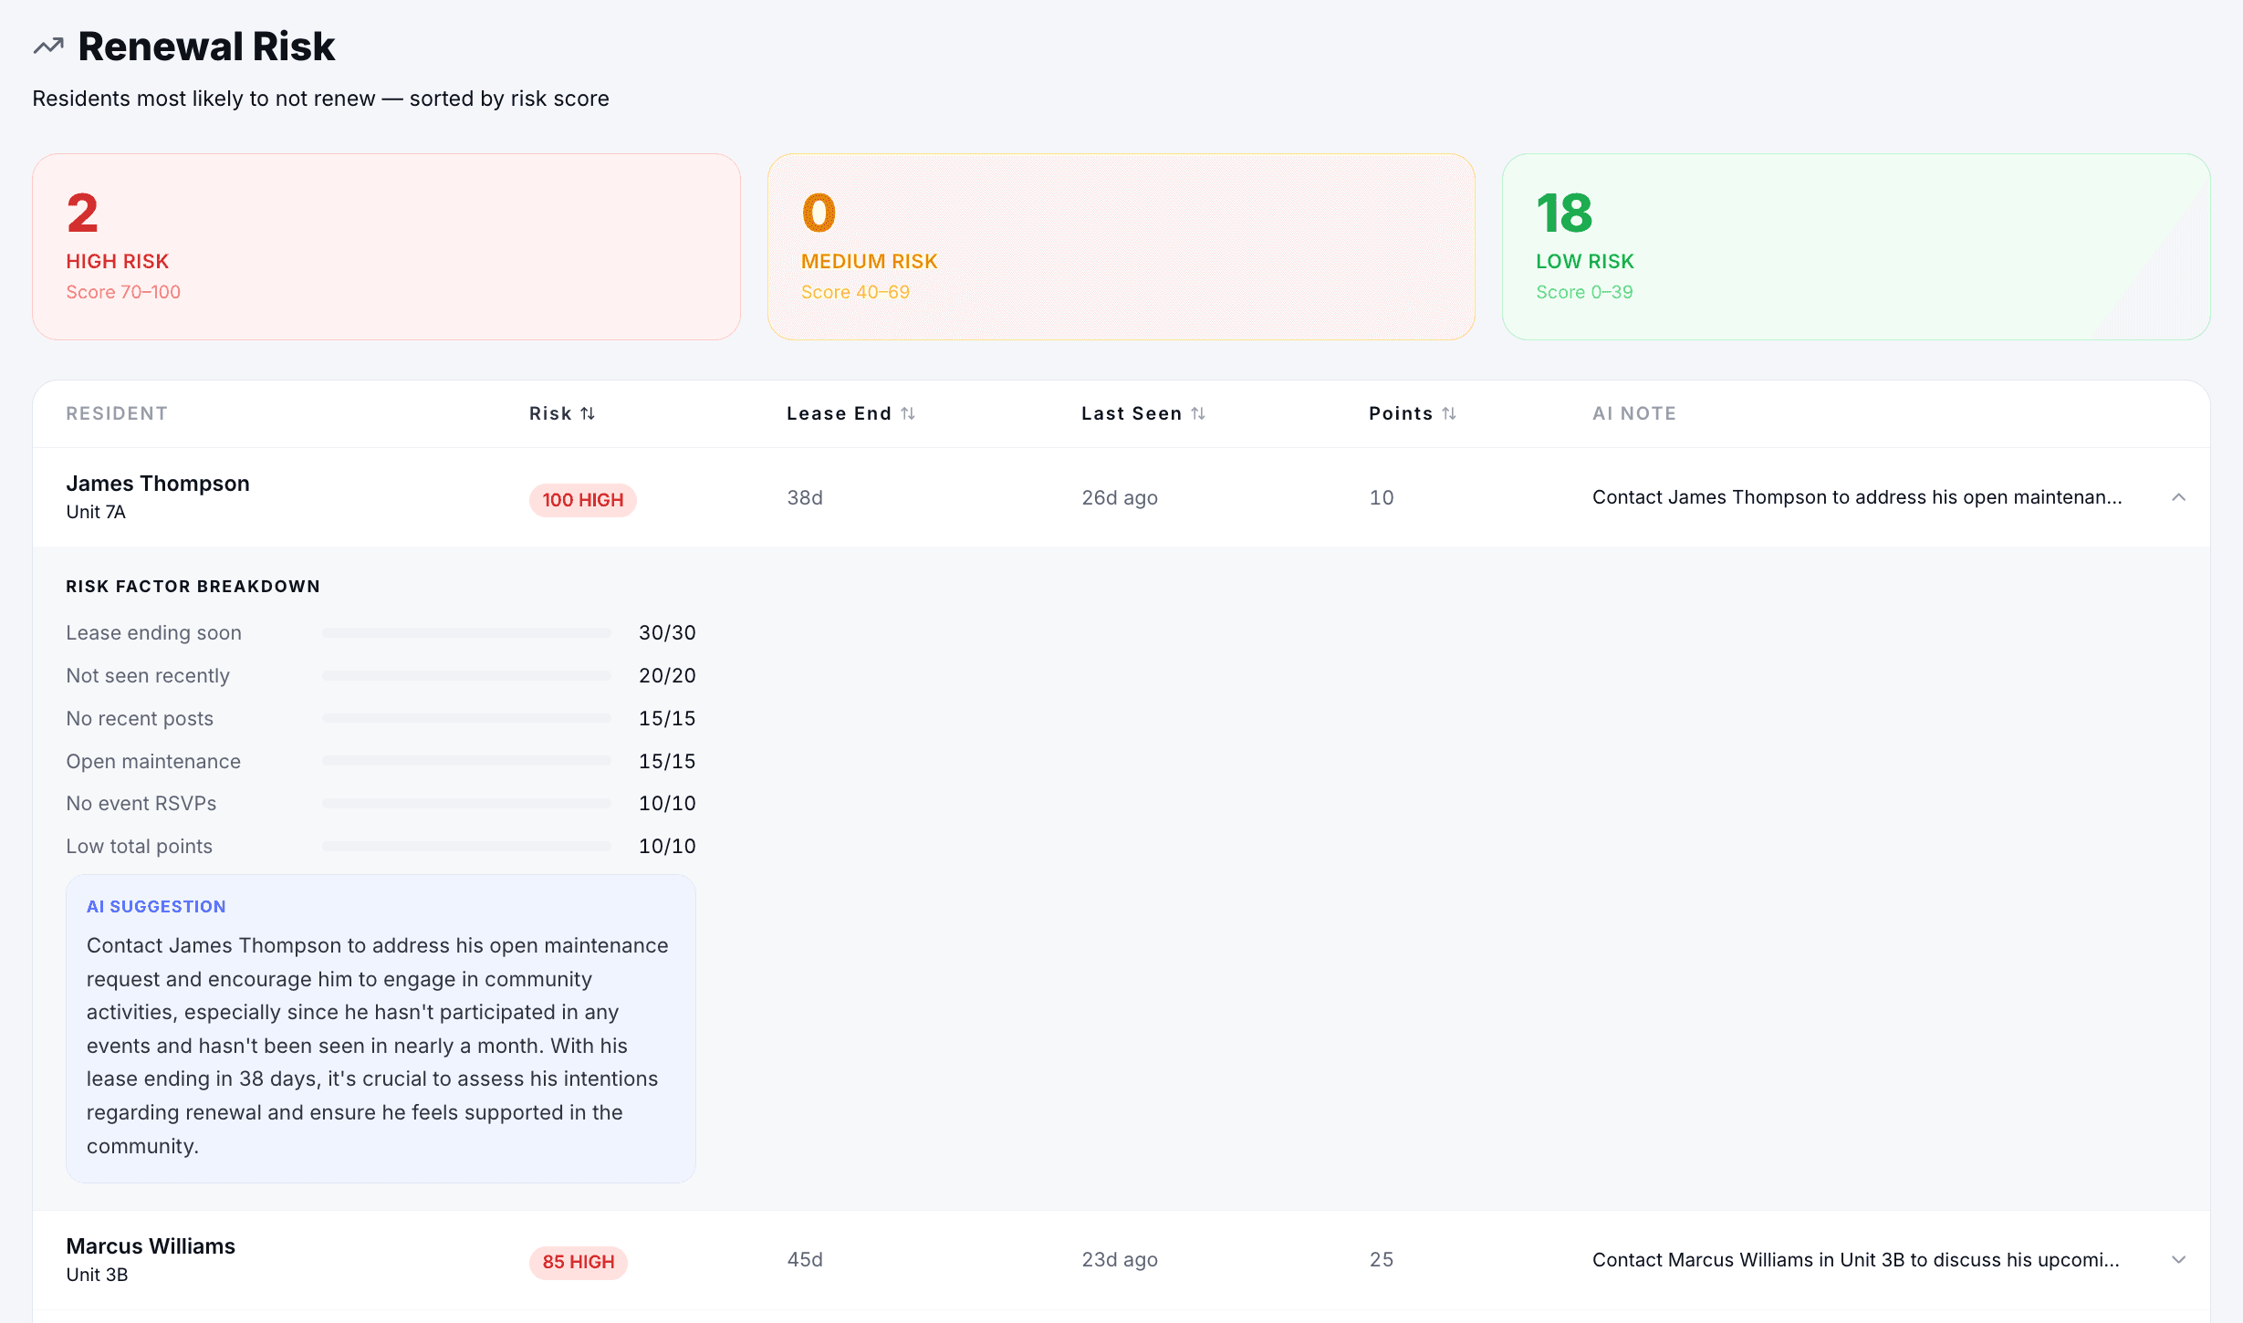Click the Score 70–100 range label

tap(123, 292)
